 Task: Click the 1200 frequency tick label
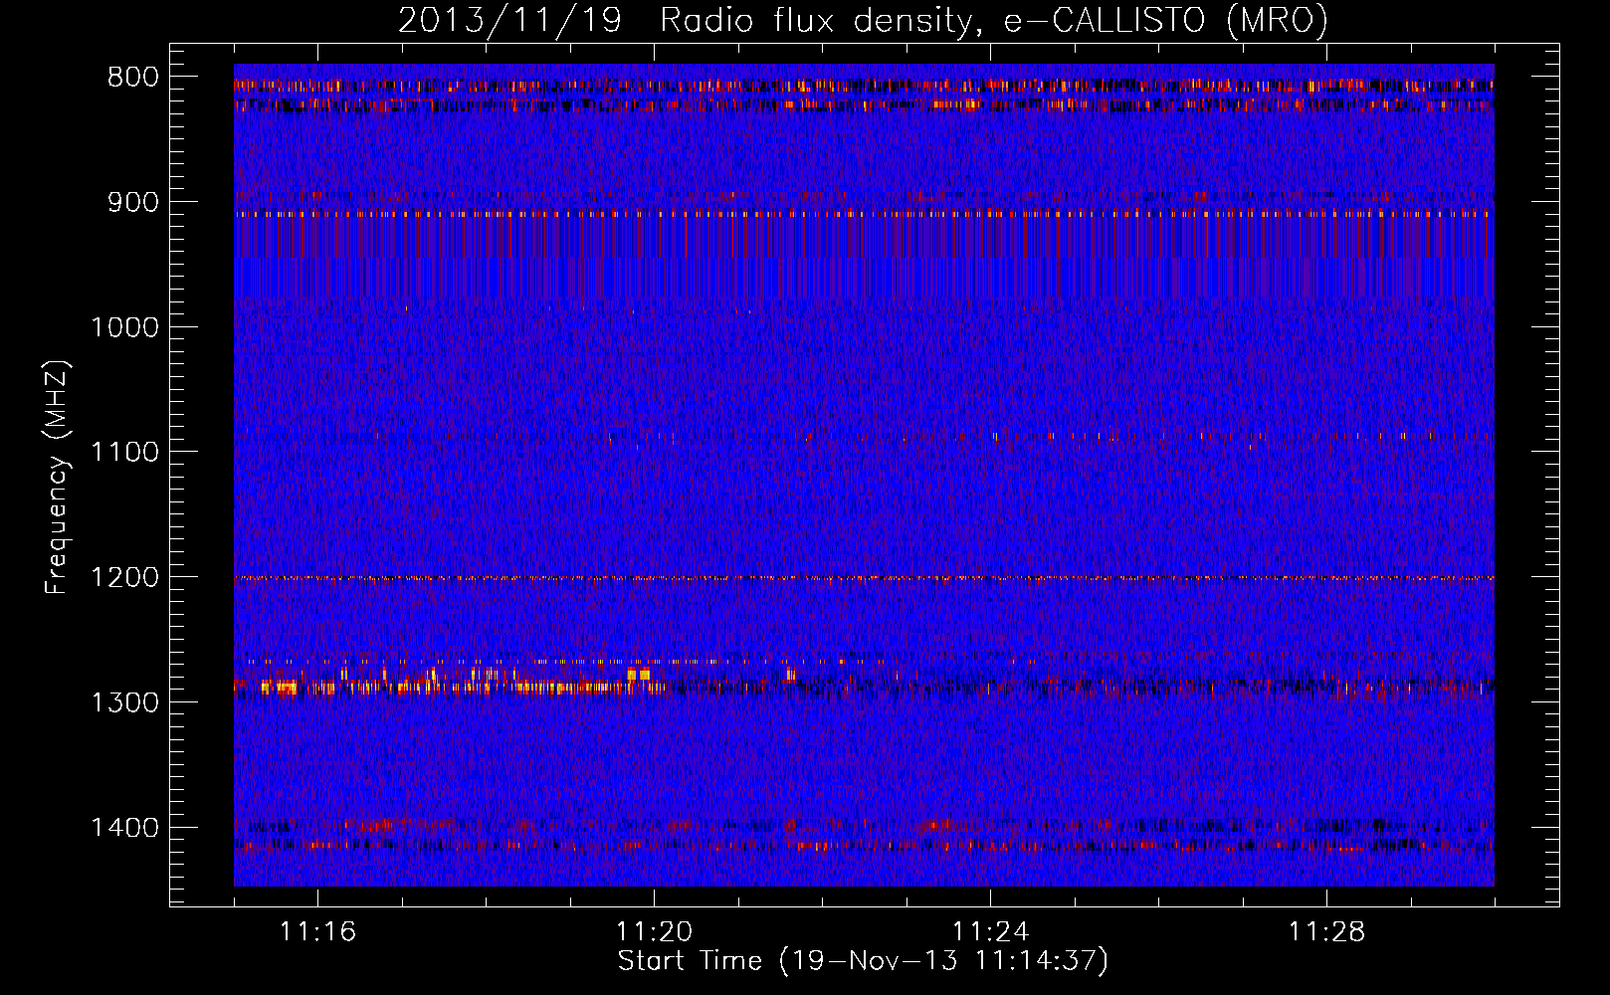coord(125,578)
